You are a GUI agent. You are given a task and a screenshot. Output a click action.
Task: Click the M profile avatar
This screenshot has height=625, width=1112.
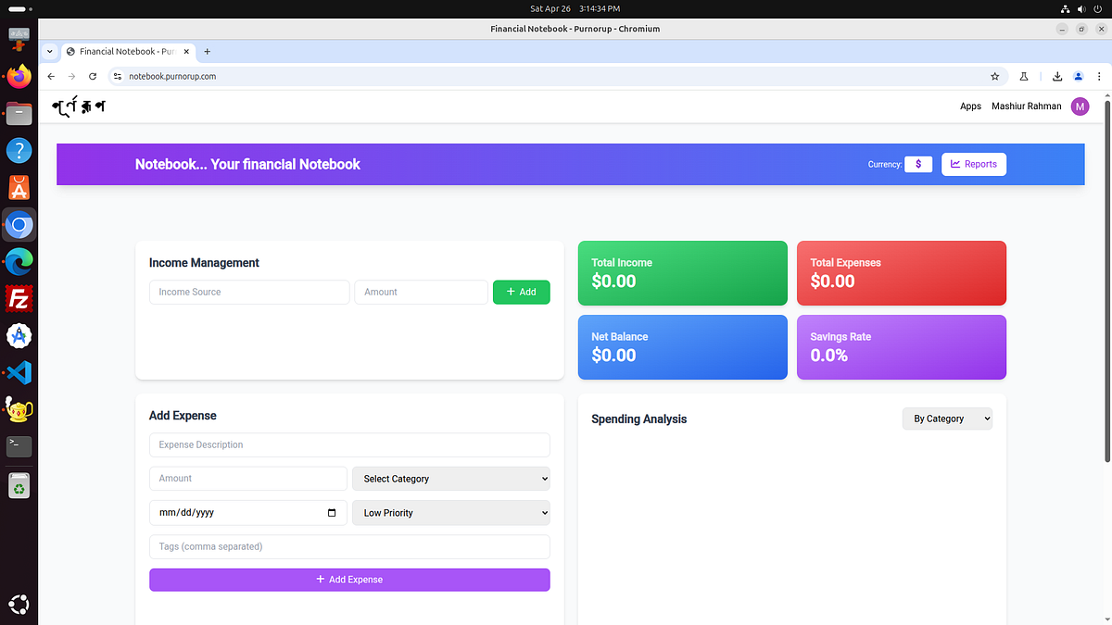coord(1080,106)
